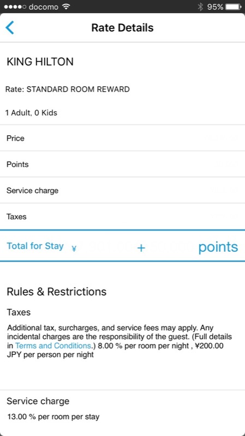Tap the STANDARD ROOM REWARD rate text
Image resolution: width=245 pixels, height=436 pixels.
[x=78, y=89]
